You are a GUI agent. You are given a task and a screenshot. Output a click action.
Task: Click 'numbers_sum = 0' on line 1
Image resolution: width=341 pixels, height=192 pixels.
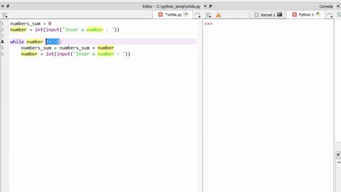[x=31, y=23]
